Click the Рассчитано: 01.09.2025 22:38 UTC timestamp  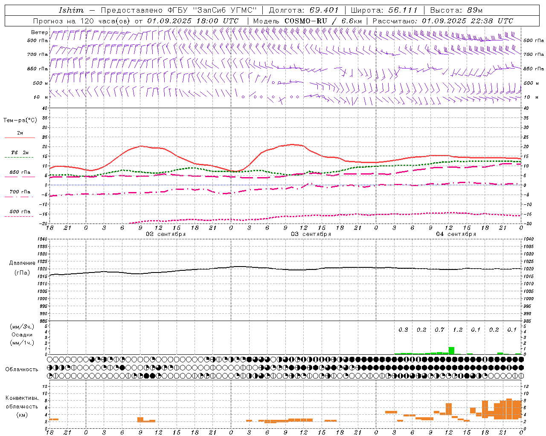443,21
